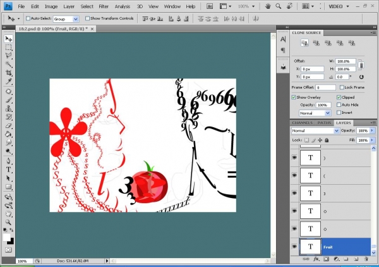Hide the Fruit layer

coord(294,247)
